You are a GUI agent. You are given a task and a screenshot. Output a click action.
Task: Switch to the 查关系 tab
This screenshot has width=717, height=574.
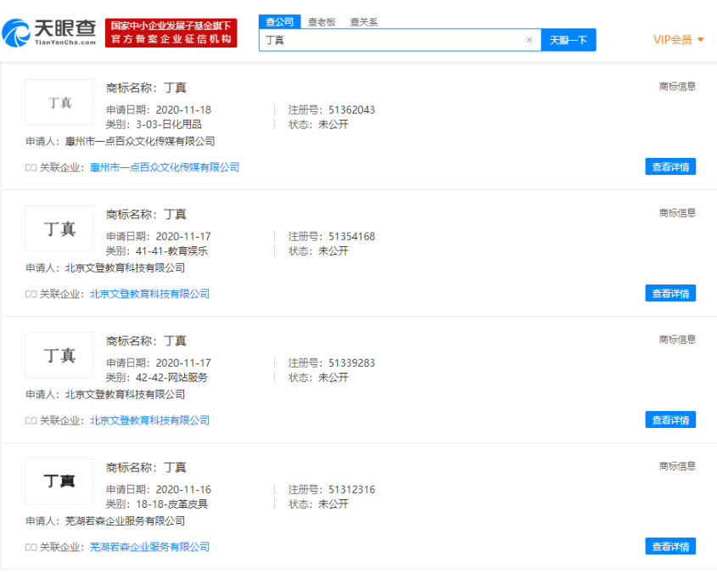[364, 22]
